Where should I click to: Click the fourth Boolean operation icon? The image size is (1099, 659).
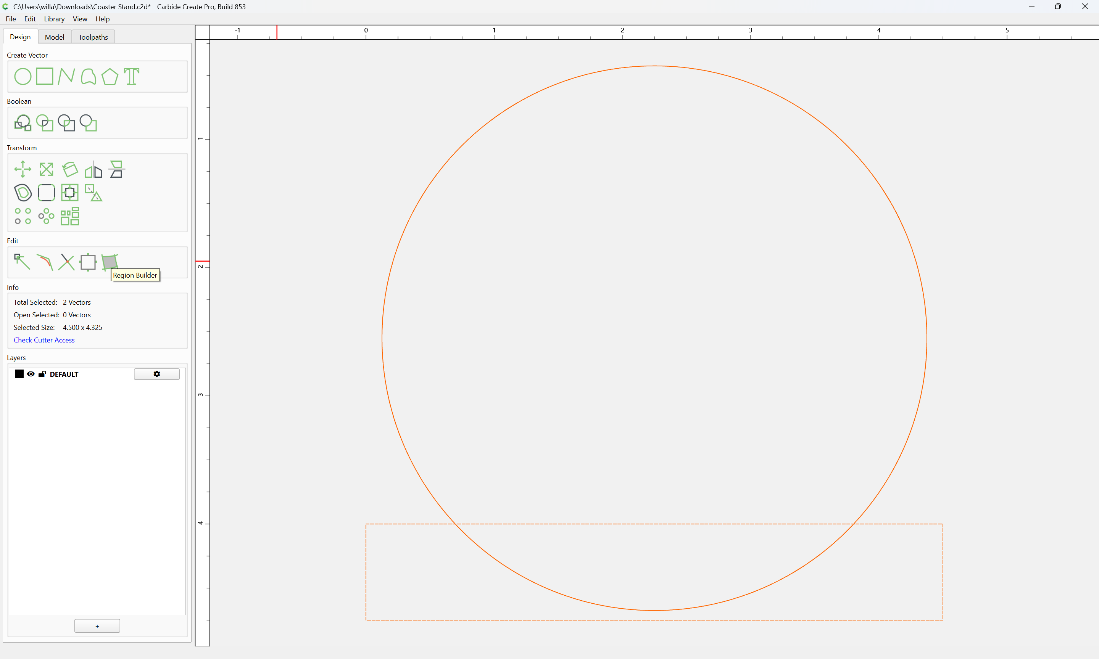(x=89, y=123)
